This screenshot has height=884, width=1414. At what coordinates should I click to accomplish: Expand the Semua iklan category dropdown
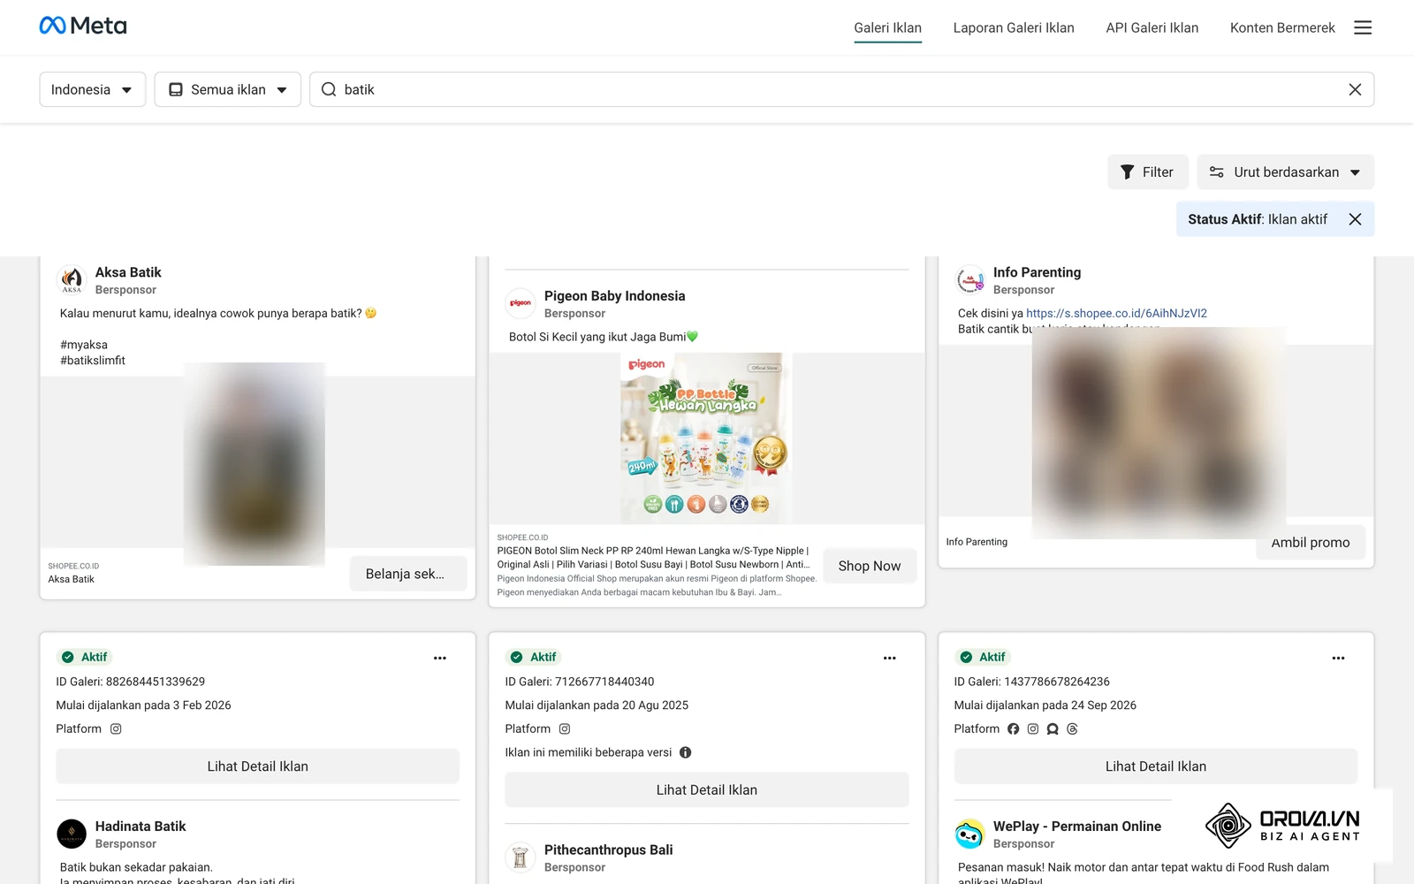point(228,89)
